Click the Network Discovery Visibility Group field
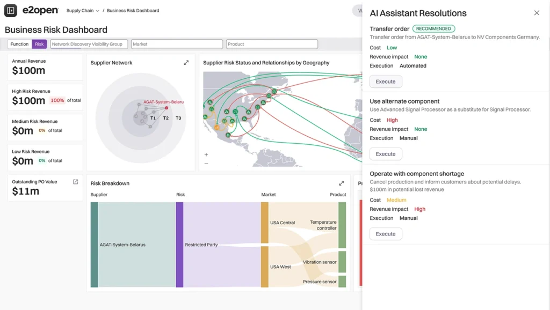The width and height of the screenshot is (550, 310). coord(89,44)
